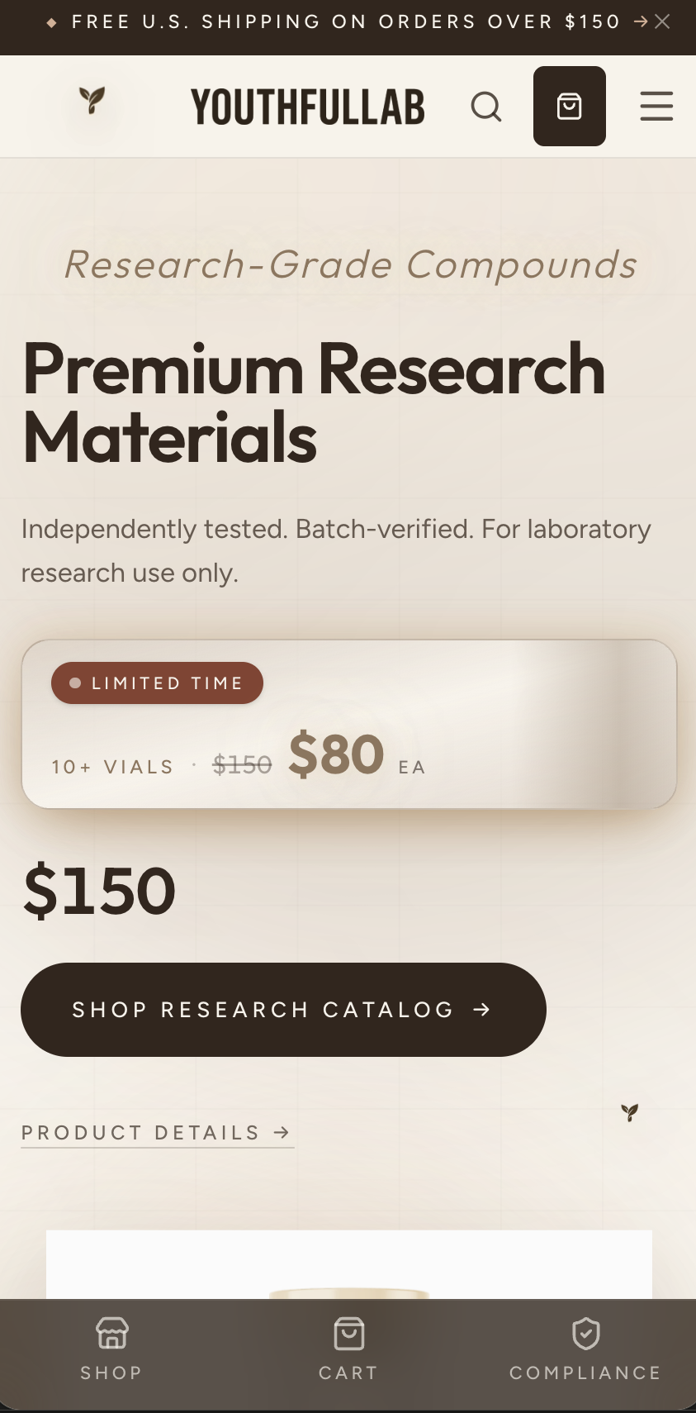The image size is (696, 1413).
Task: Click the arrow beside Product Details
Action: (282, 1132)
